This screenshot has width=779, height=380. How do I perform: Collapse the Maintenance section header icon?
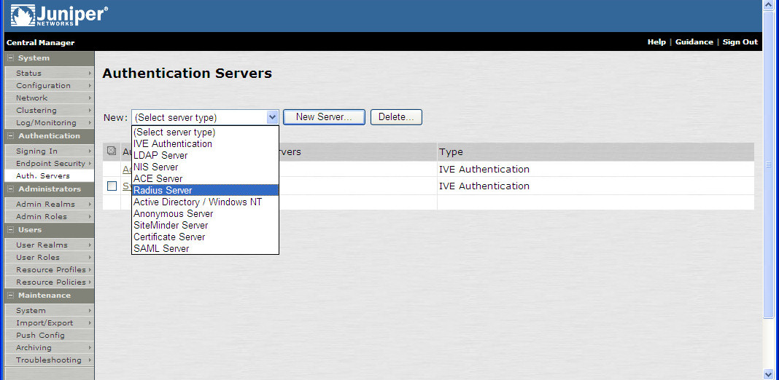tap(10, 295)
